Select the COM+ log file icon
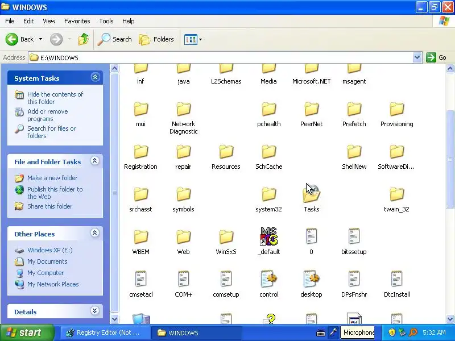Image resolution: width=455 pixels, height=341 pixels. (183, 279)
